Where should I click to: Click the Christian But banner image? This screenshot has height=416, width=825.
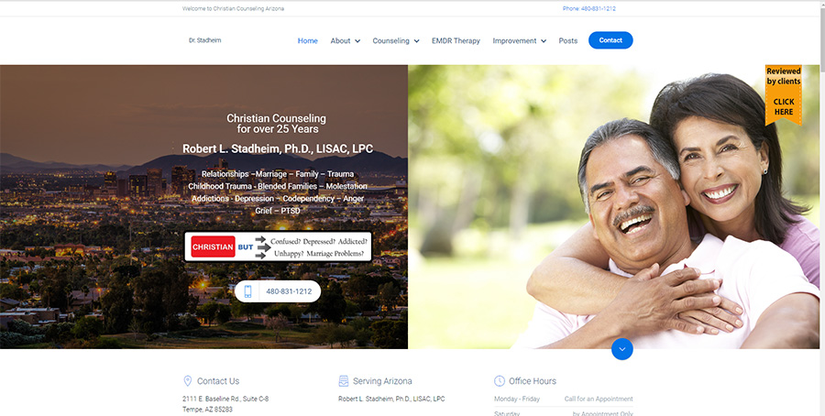click(x=278, y=246)
